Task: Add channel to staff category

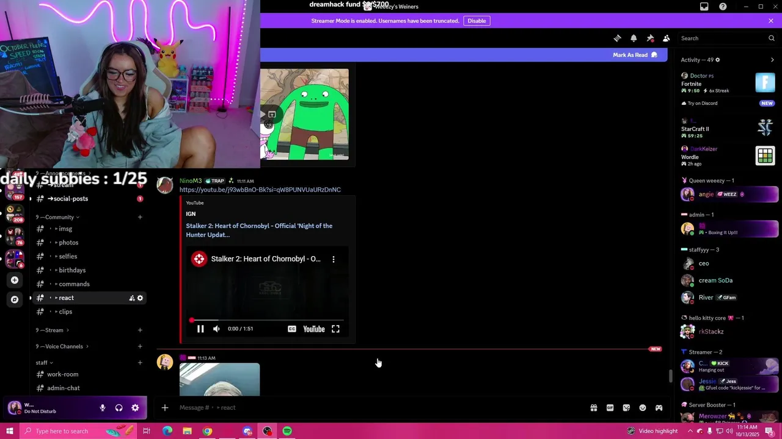Action: [140, 363]
